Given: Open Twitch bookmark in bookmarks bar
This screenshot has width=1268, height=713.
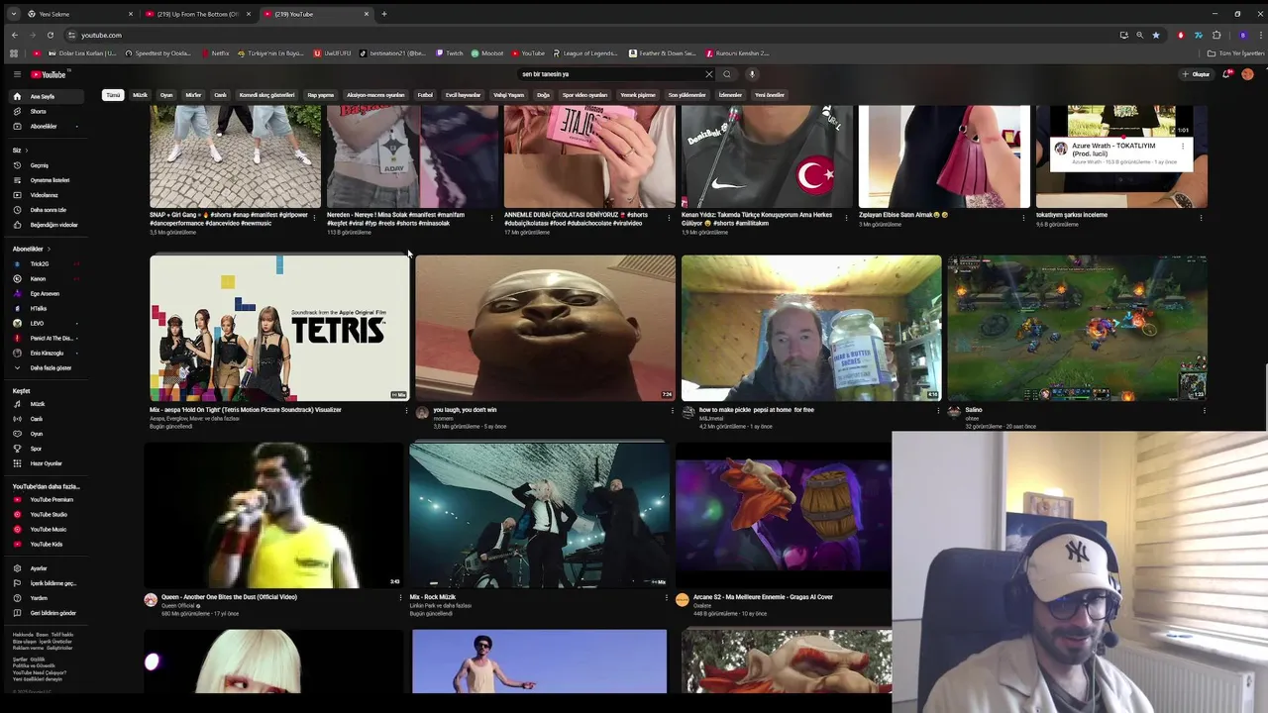Looking at the screenshot, I should 450,53.
